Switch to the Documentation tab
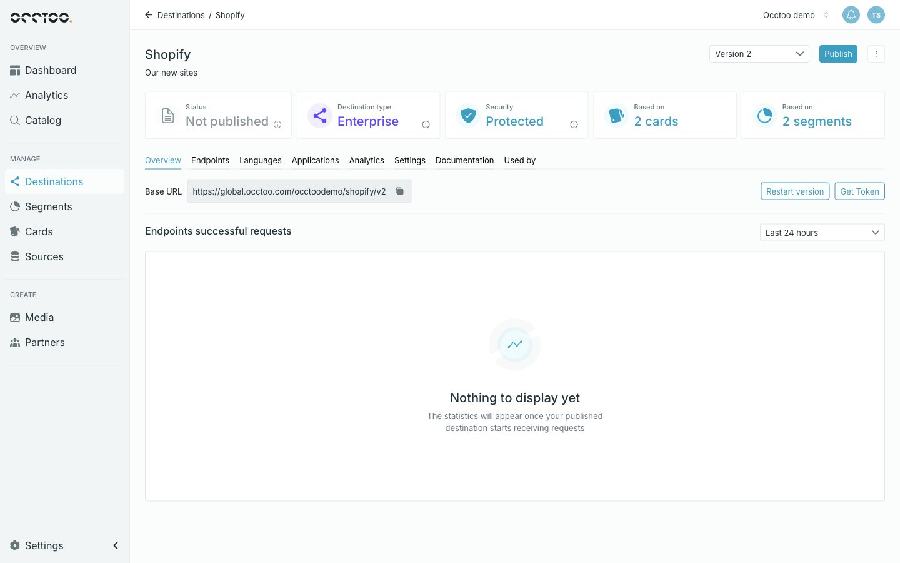Screen dimensions: 900x563 coord(465,161)
